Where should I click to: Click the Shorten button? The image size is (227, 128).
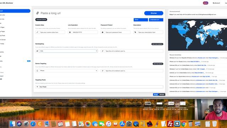(x=154, y=13)
